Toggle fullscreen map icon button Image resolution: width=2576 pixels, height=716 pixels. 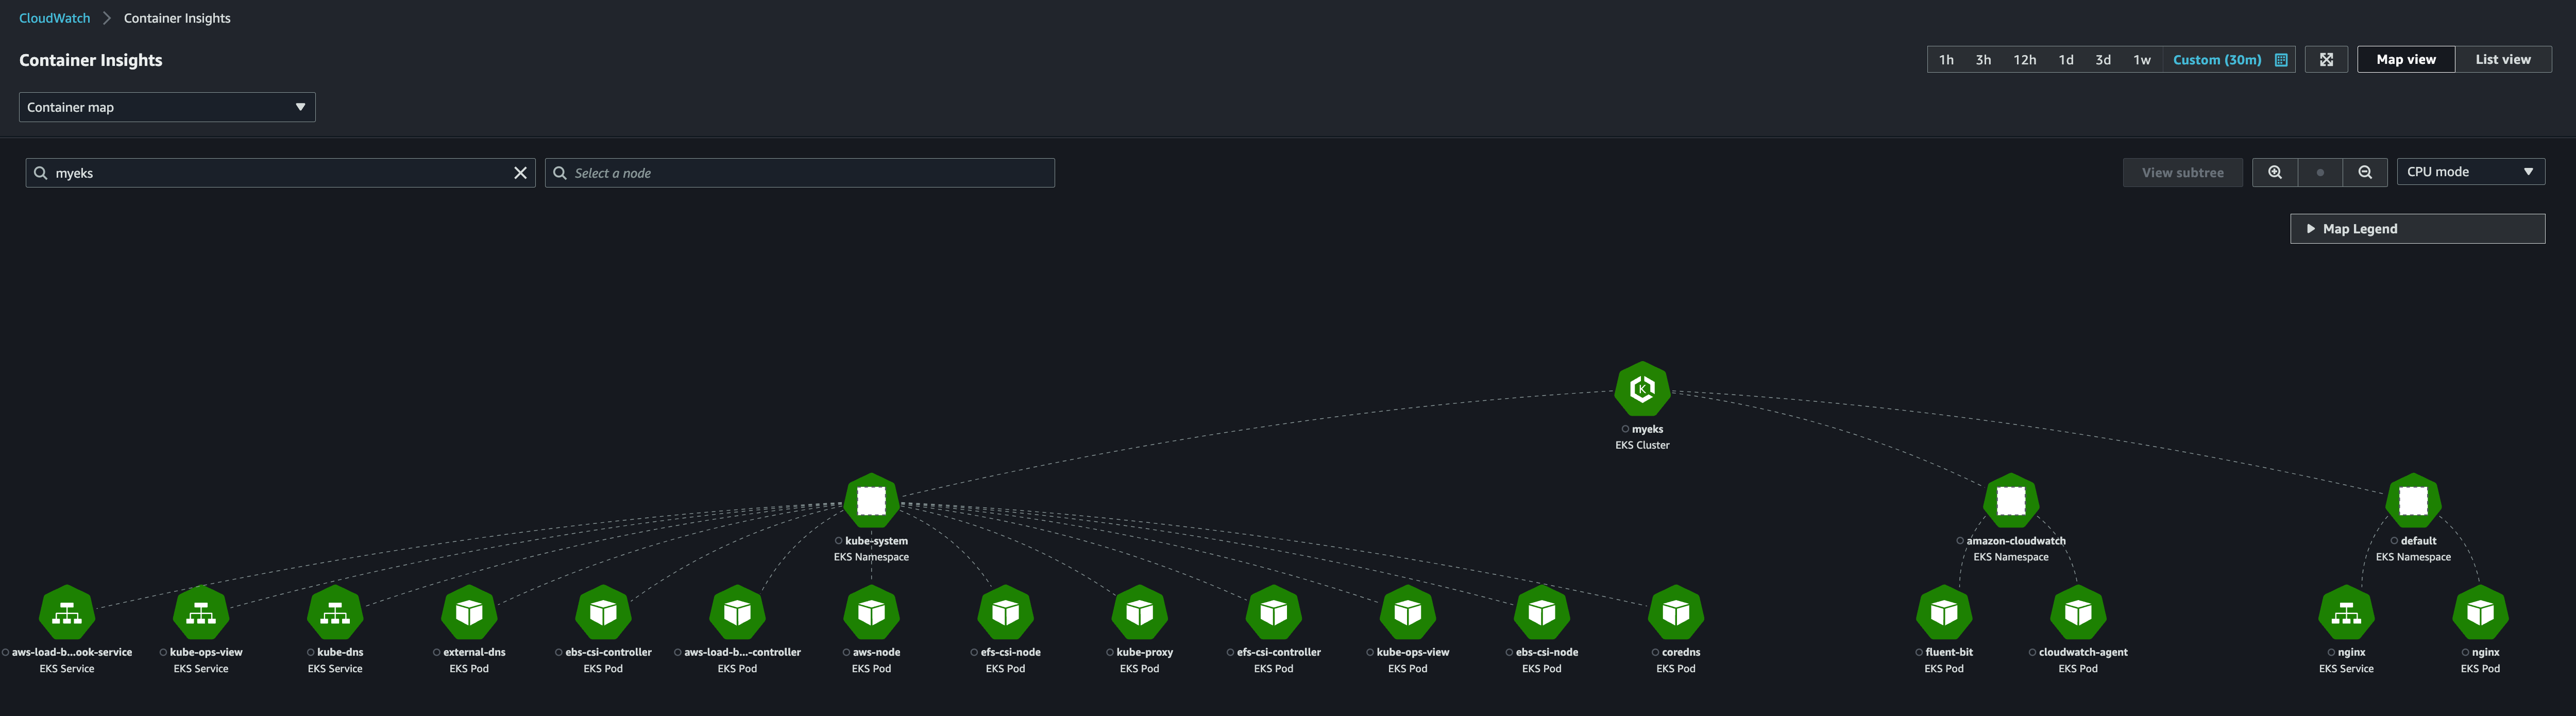(2326, 60)
